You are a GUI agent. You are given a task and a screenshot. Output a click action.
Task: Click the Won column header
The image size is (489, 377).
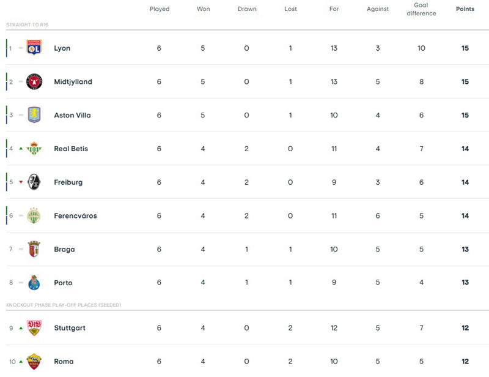pos(204,9)
